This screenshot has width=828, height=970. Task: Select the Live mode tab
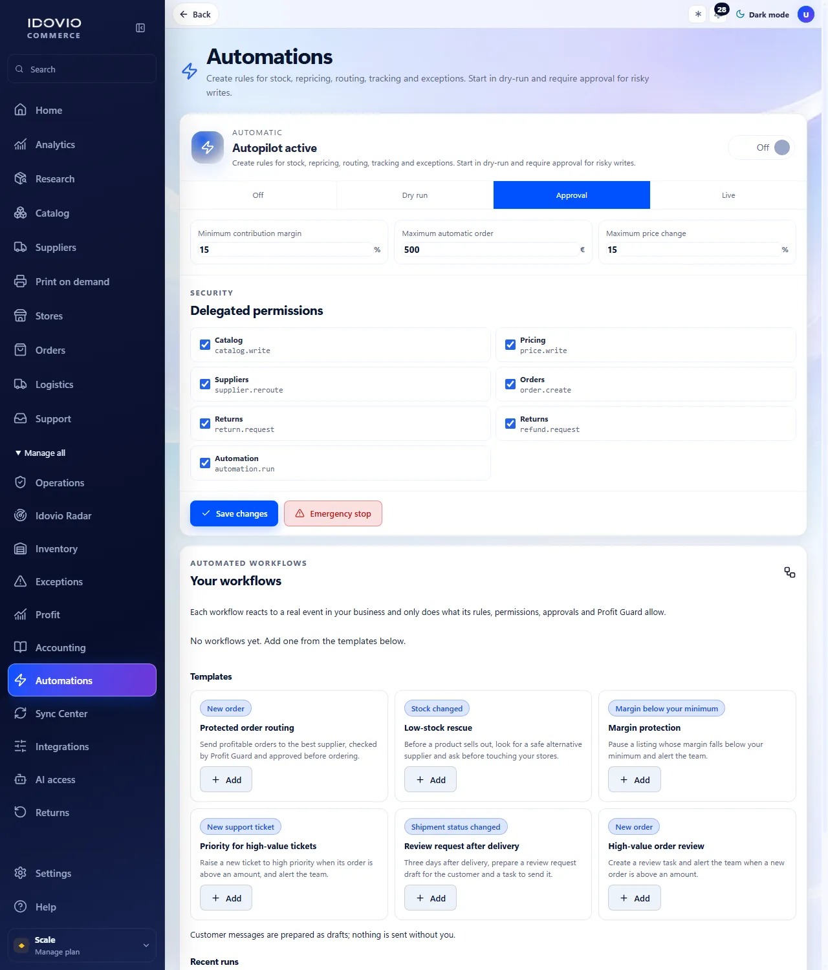pos(728,195)
